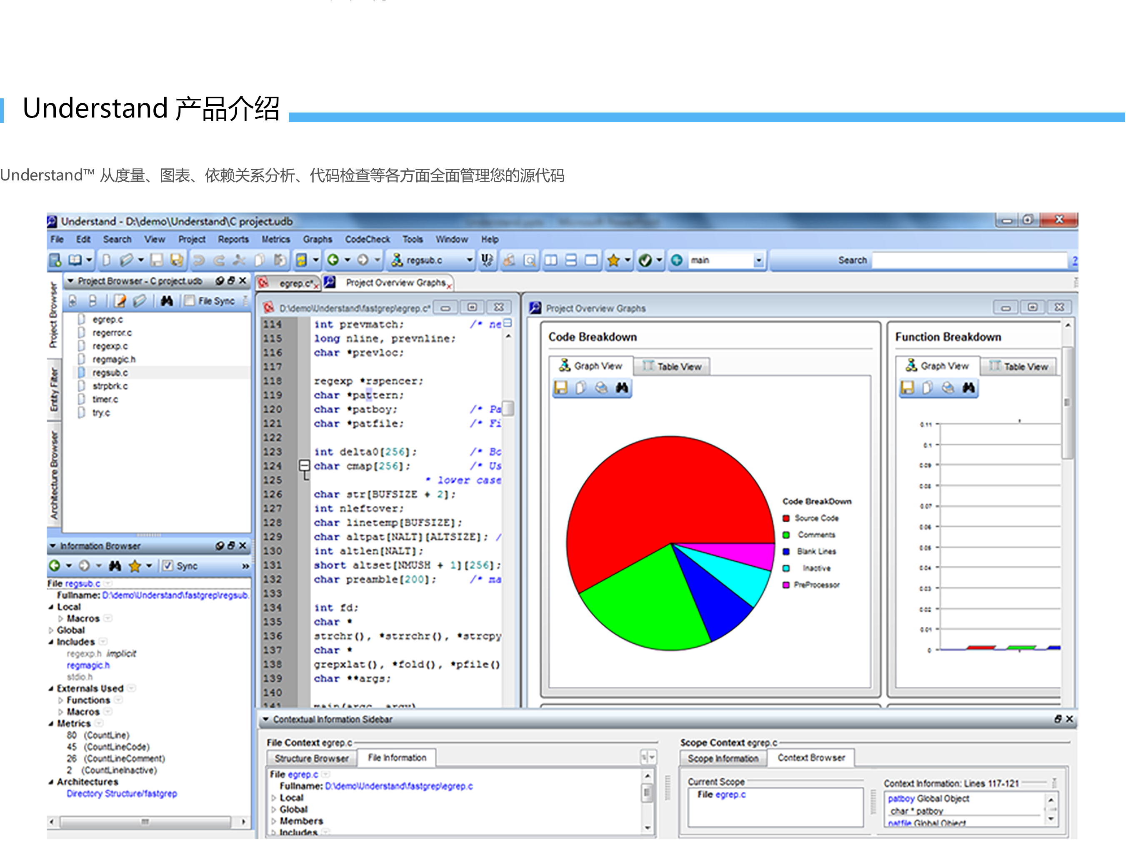
Task: Enable the File Sync checkbox
Action: click(190, 300)
